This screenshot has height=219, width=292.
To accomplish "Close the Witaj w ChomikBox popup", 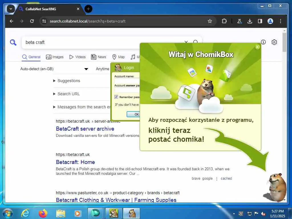I will pos(257,47).
